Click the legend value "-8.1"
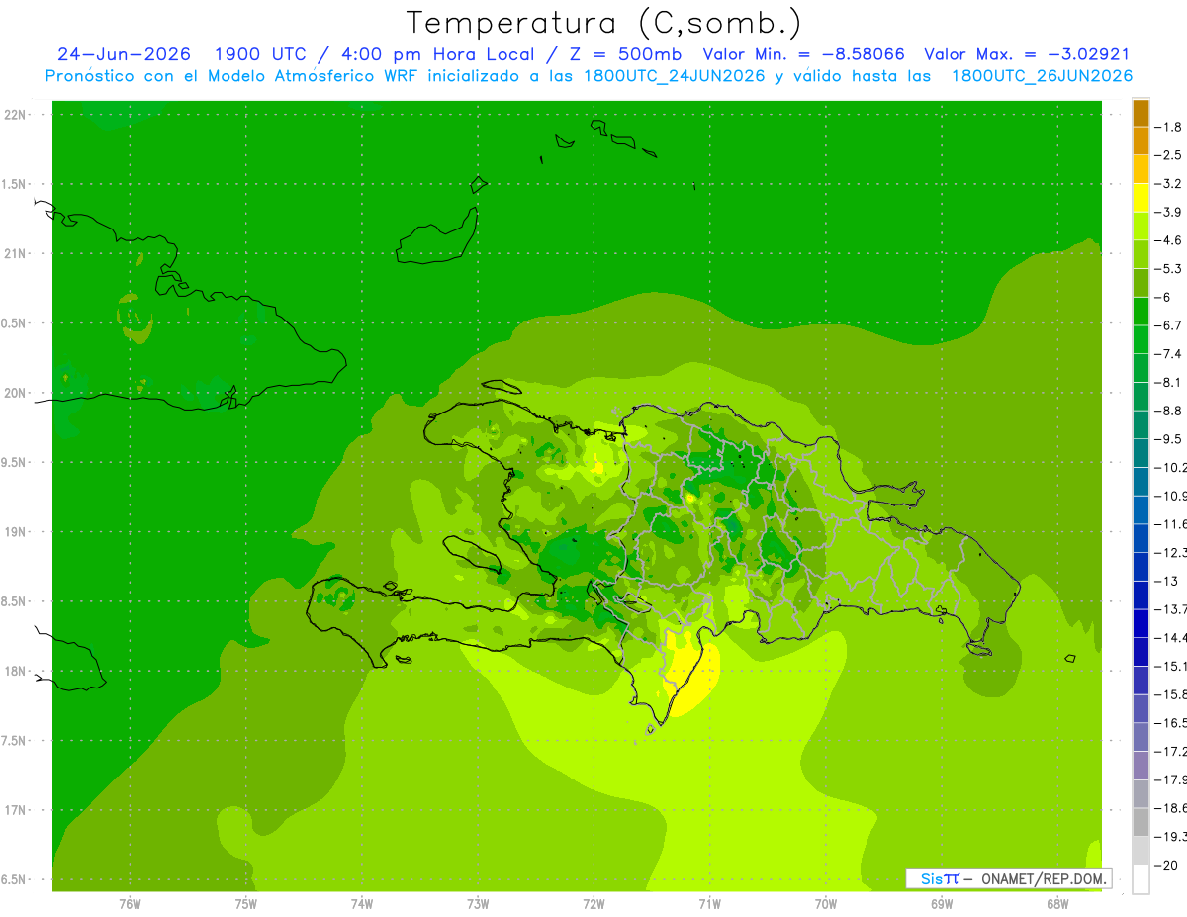Viewport: 1187px width, 917px height. click(1169, 382)
